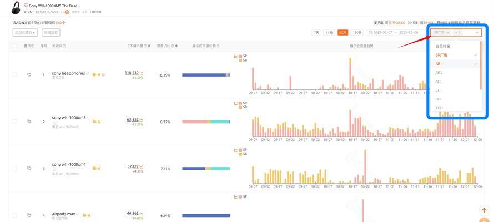Uncheck the SP广告 option in the dropdown list
This screenshot has height=222, width=493.
click(x=455, y=55)
